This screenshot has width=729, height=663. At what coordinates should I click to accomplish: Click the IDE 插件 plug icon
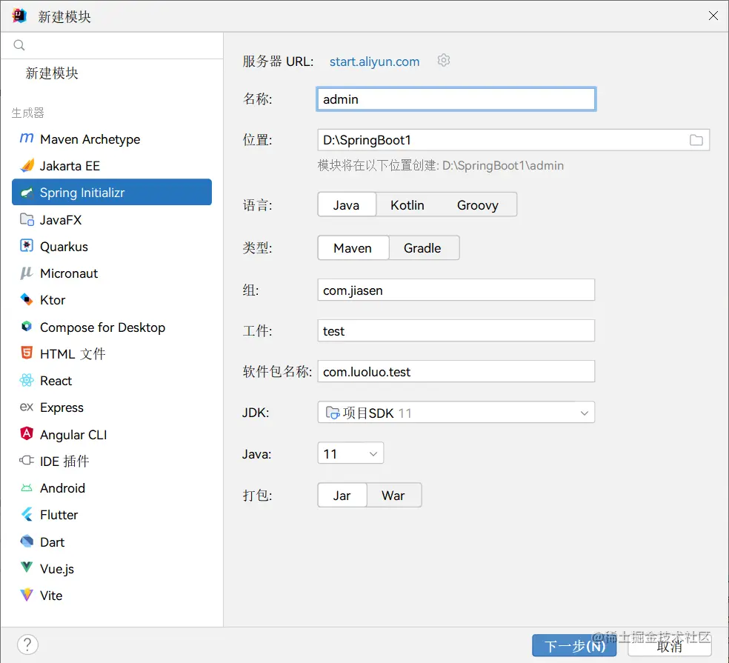27,461
